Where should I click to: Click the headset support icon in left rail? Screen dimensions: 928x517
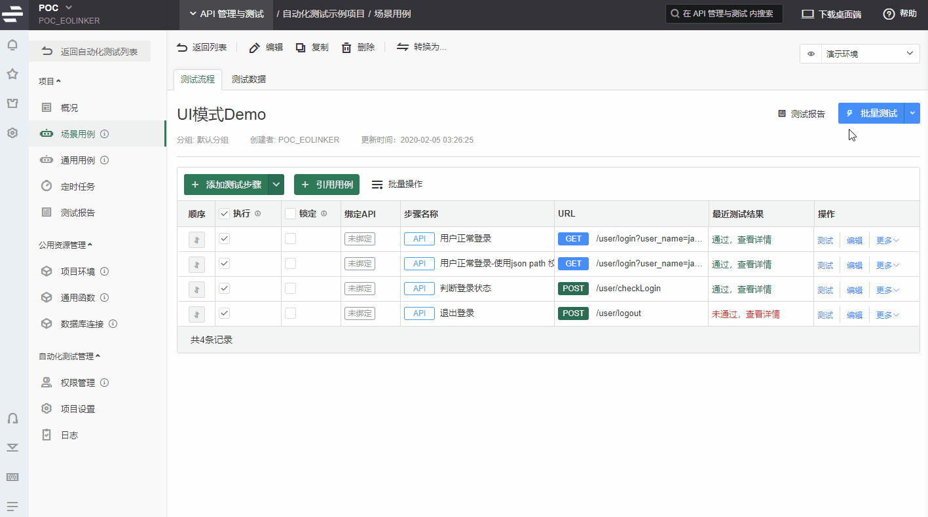[x=12, y=418]
